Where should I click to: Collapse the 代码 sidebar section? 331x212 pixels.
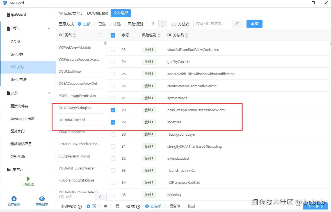click(x=49, y=29)
